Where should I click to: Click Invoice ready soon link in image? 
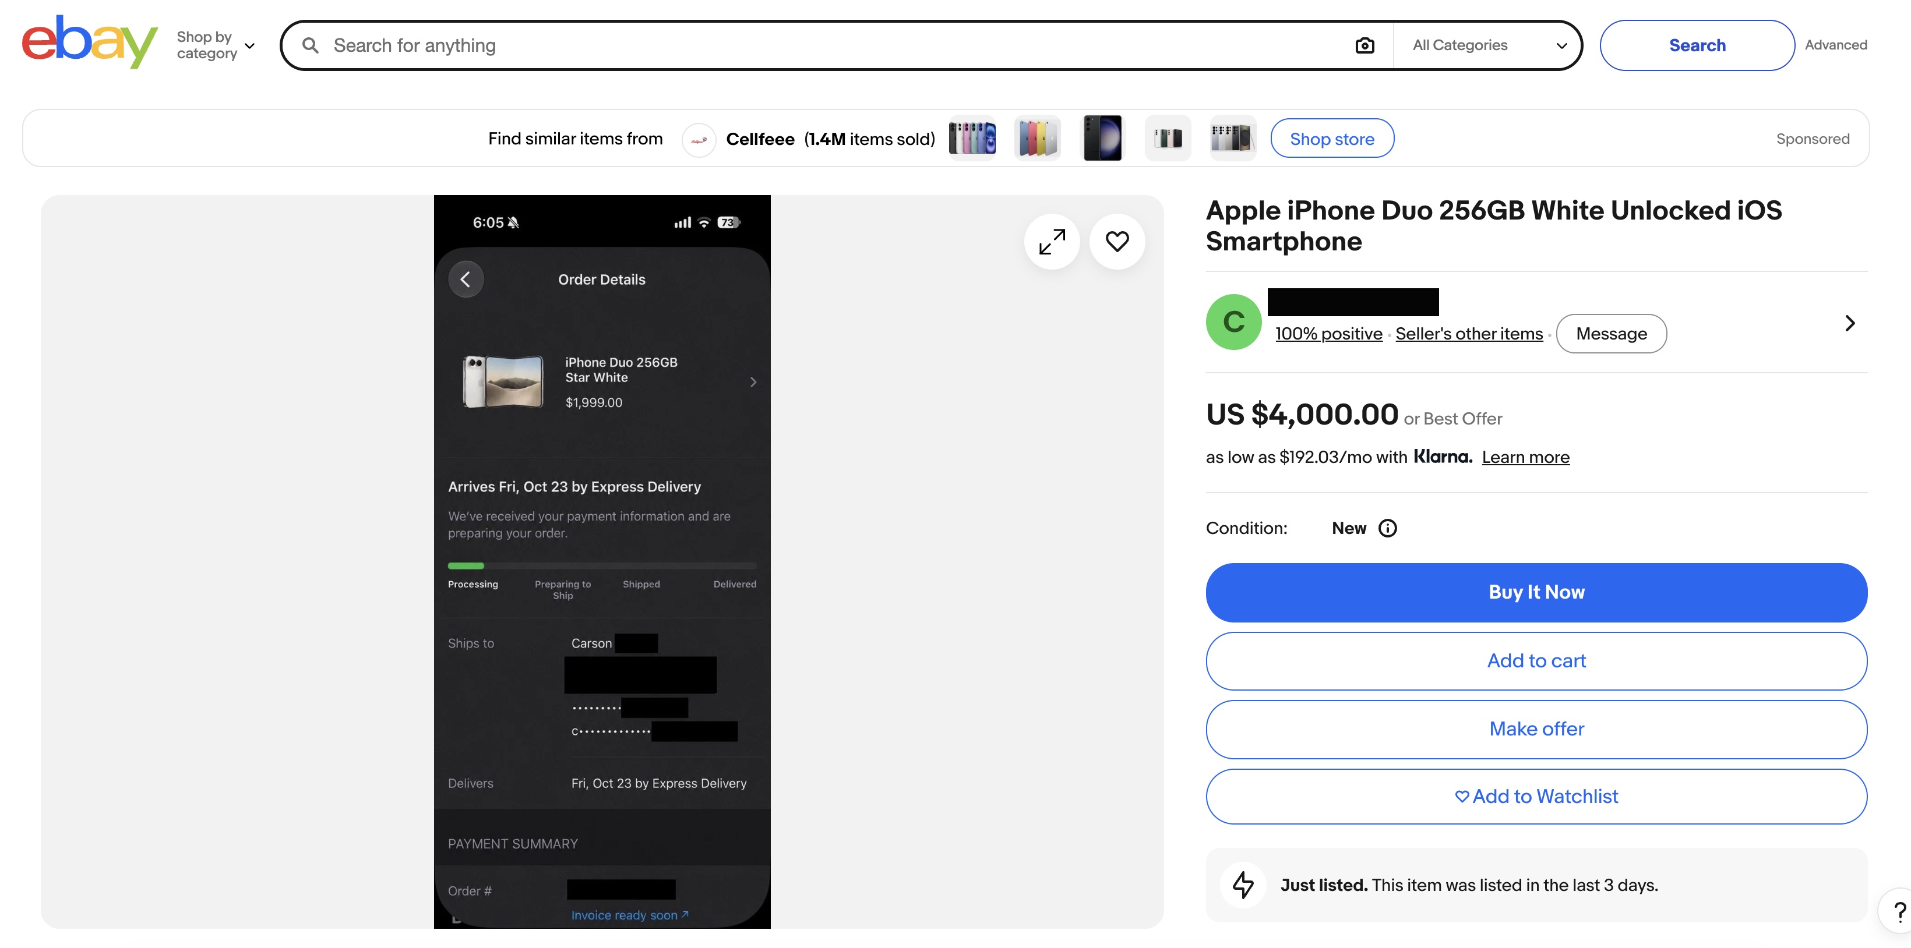[x=630, y=915]
